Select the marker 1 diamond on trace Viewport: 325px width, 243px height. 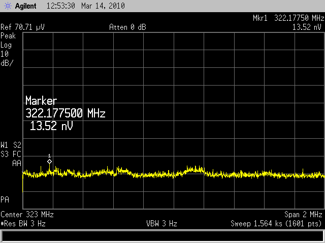tap(49, 161)
